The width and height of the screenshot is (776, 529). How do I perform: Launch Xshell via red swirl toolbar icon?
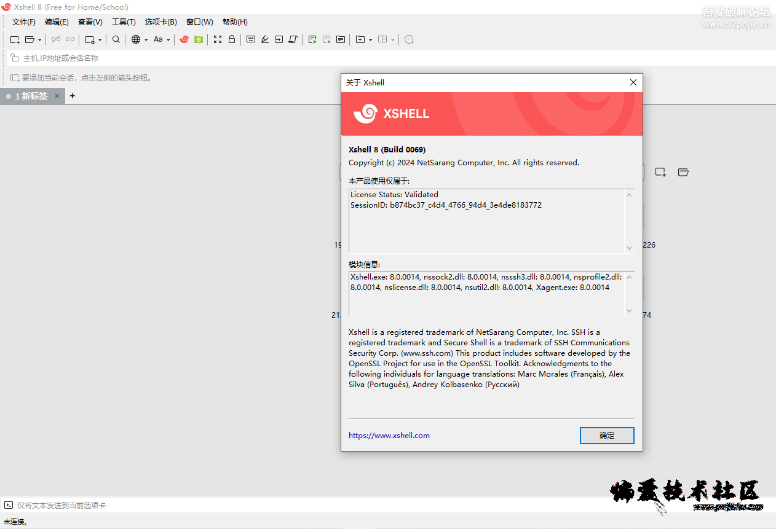184,39
